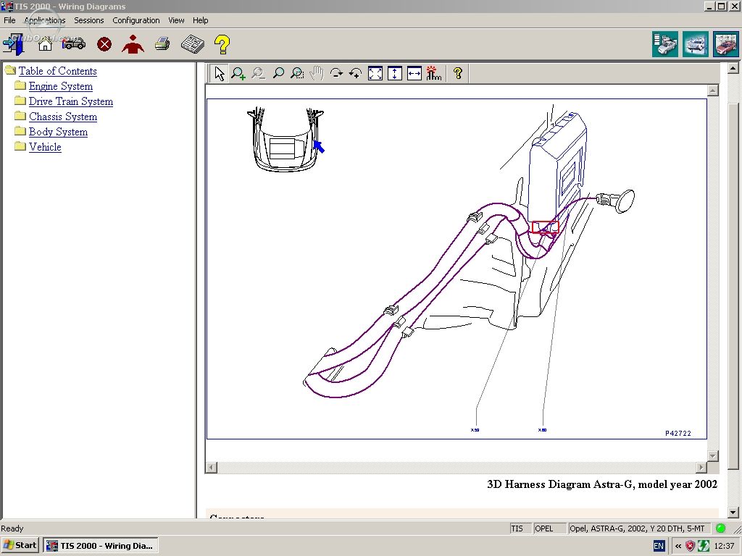Click the Table of Contents folder icon

(x=10, y=70)
